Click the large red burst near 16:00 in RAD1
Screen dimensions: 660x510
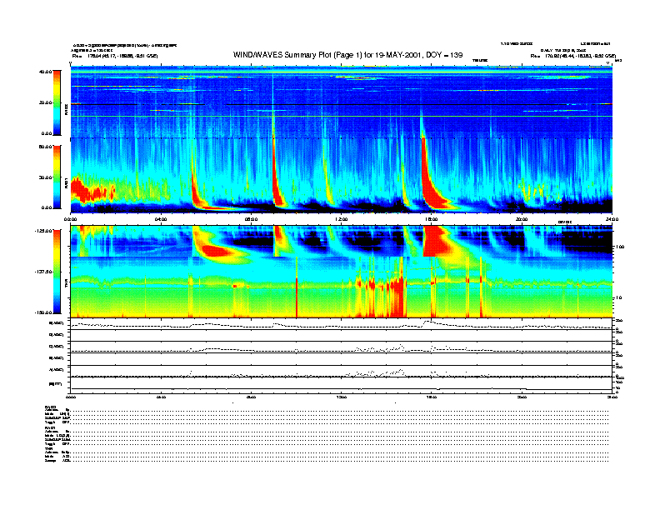pyautogui.click(x=432, y=185)
